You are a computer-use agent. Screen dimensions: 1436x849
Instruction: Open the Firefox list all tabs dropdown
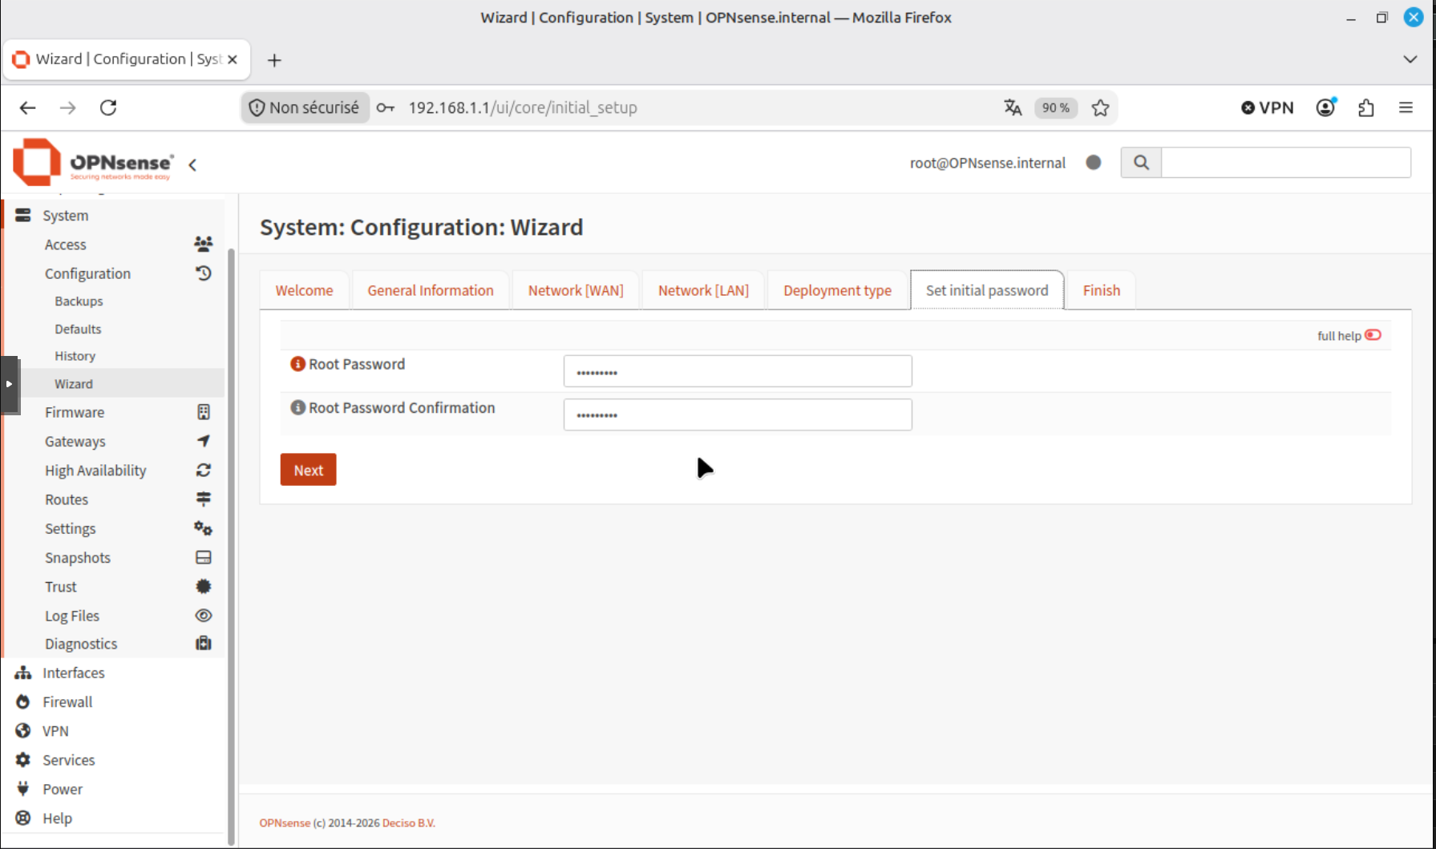pos(1410,59)
